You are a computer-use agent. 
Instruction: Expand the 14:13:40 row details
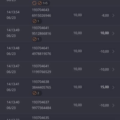pos(113,105)
